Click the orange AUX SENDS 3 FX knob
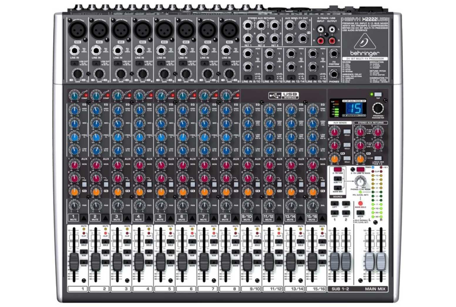This screenshot has width=456, height=307. 334,158
